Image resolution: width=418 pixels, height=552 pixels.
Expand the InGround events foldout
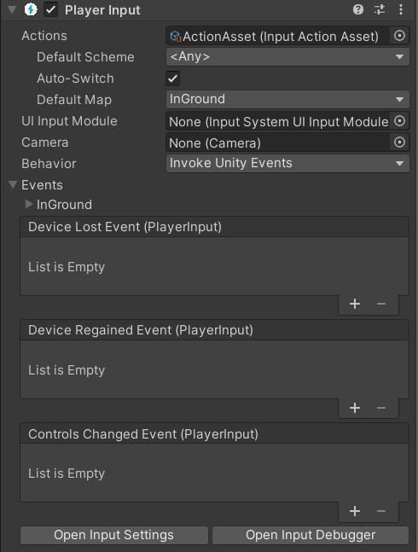tap(29, 204)
